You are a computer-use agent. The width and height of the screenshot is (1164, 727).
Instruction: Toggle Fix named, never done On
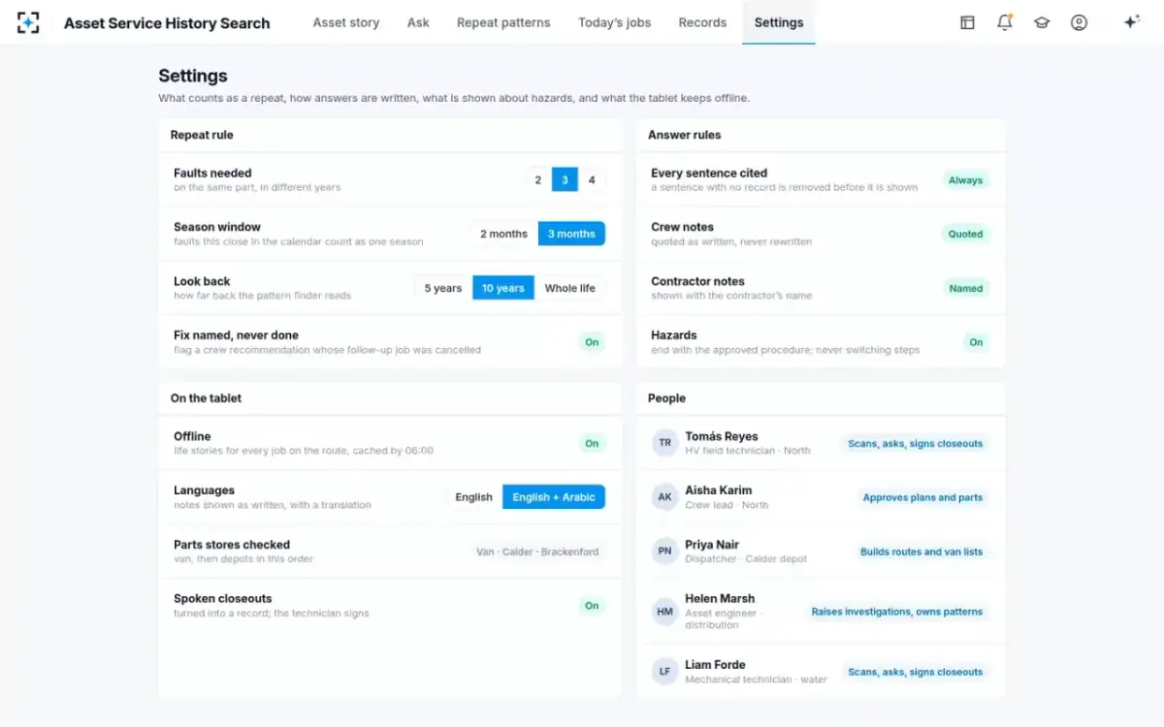[x=592, y=342]
